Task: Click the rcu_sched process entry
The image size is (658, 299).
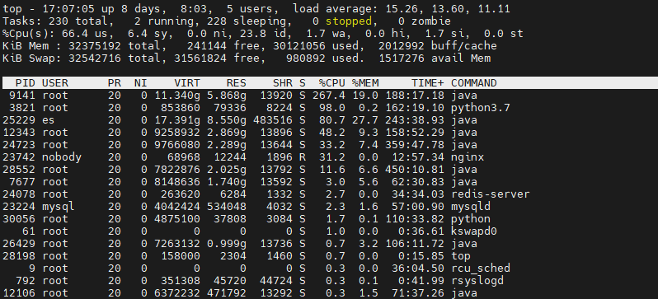Action: click(481, 268)
